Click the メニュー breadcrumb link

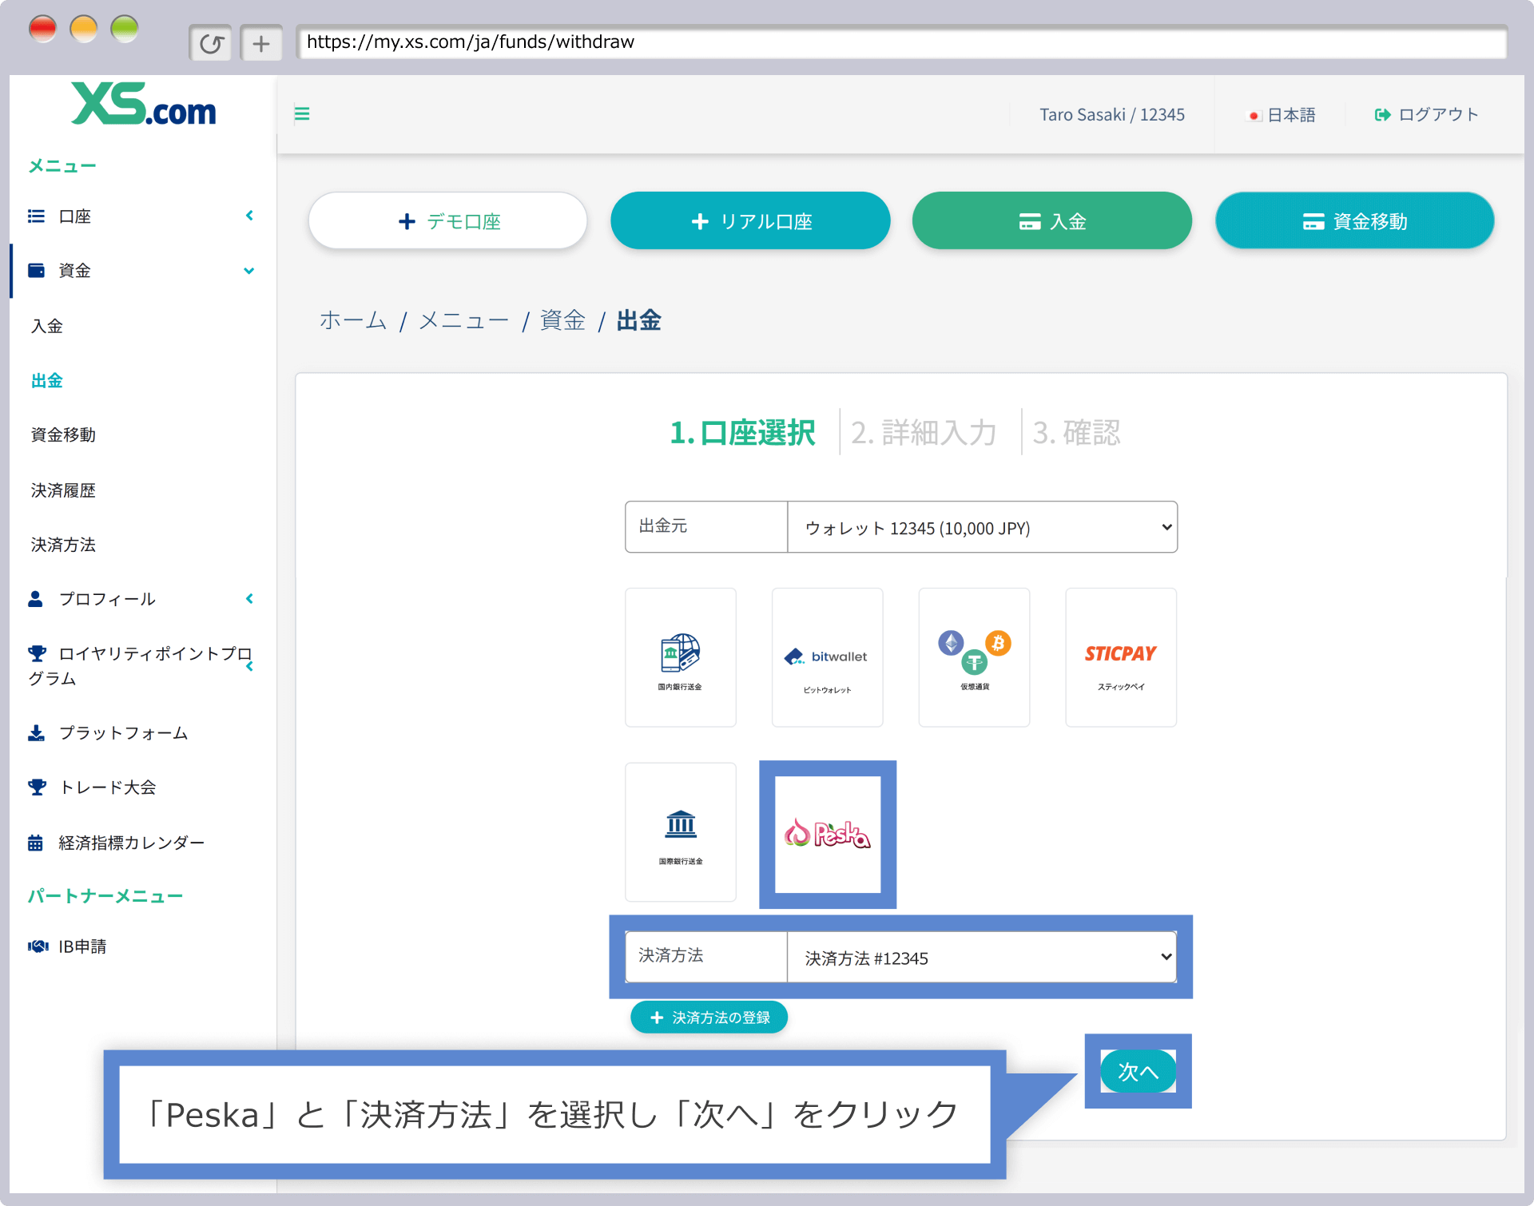464,321
